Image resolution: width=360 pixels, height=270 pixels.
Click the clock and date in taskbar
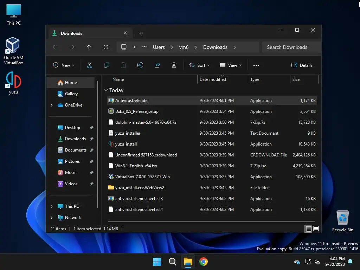tap(335, 262)
